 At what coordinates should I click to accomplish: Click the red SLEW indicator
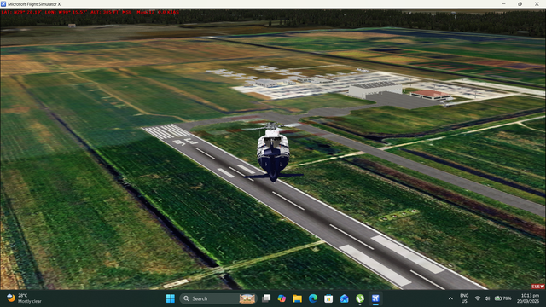point(538,287)
